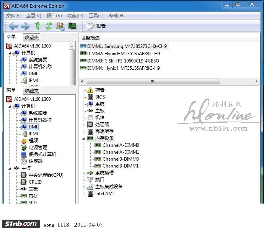This screenshot has width=264, height=230.
Task: Expand the 高速缓存 node
Action: click(83, 132)
